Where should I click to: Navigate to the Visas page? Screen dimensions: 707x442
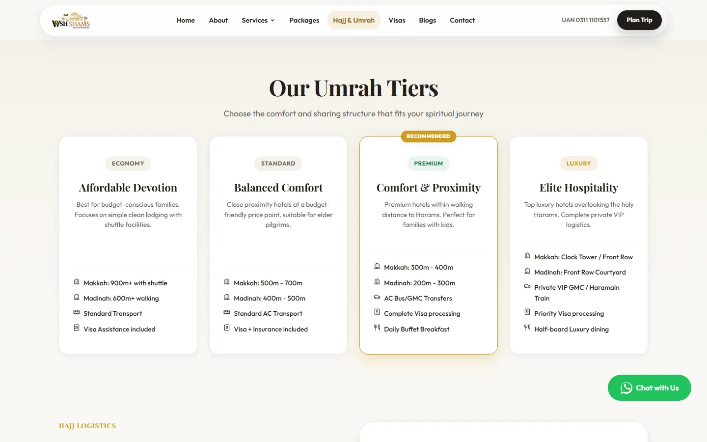[x=397, y=20]
